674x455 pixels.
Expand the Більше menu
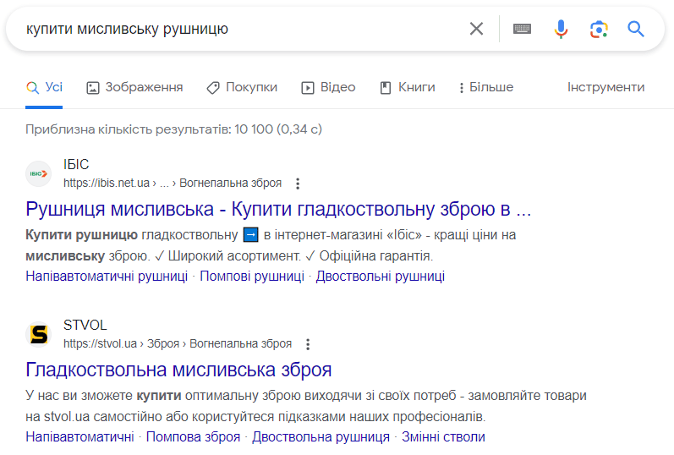click(485, 87)
